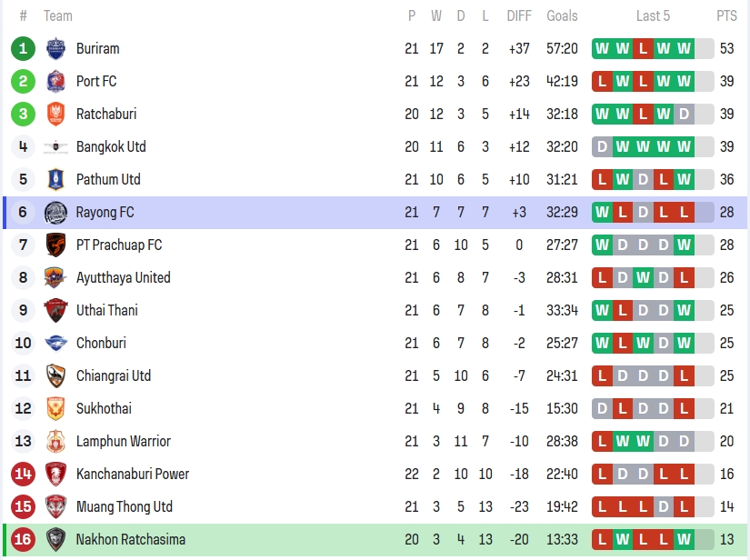Click the red position 16 rank badge
The height and width of the screenshot is (560, 750).
(x=24, y=539)
